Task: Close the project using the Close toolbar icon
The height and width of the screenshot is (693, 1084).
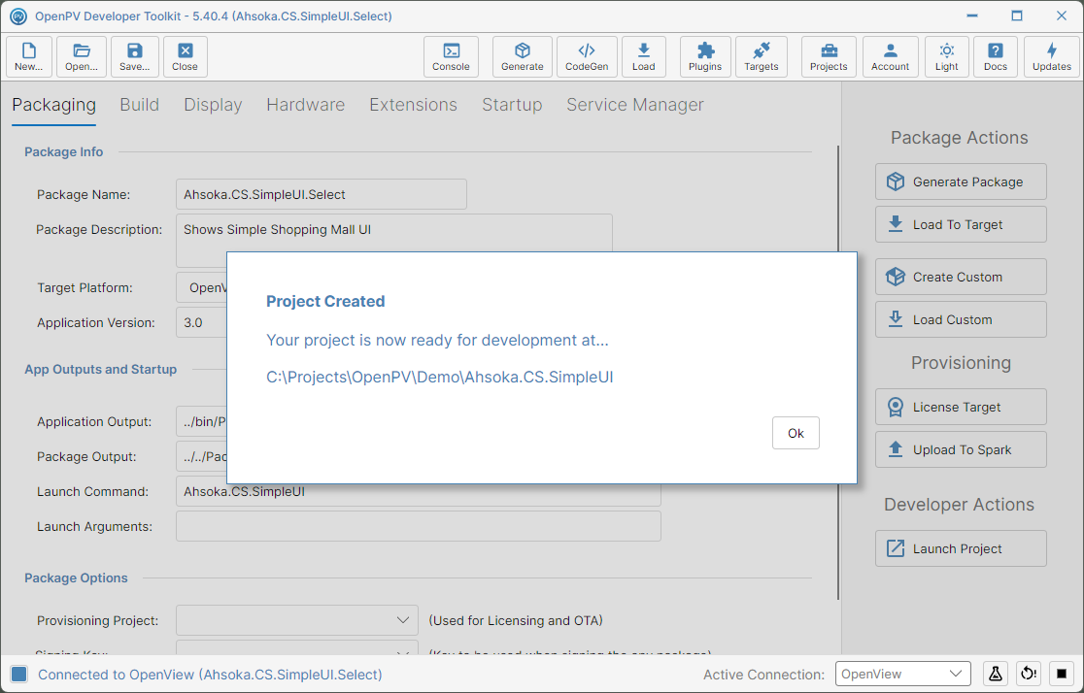Action: point(186,56)
